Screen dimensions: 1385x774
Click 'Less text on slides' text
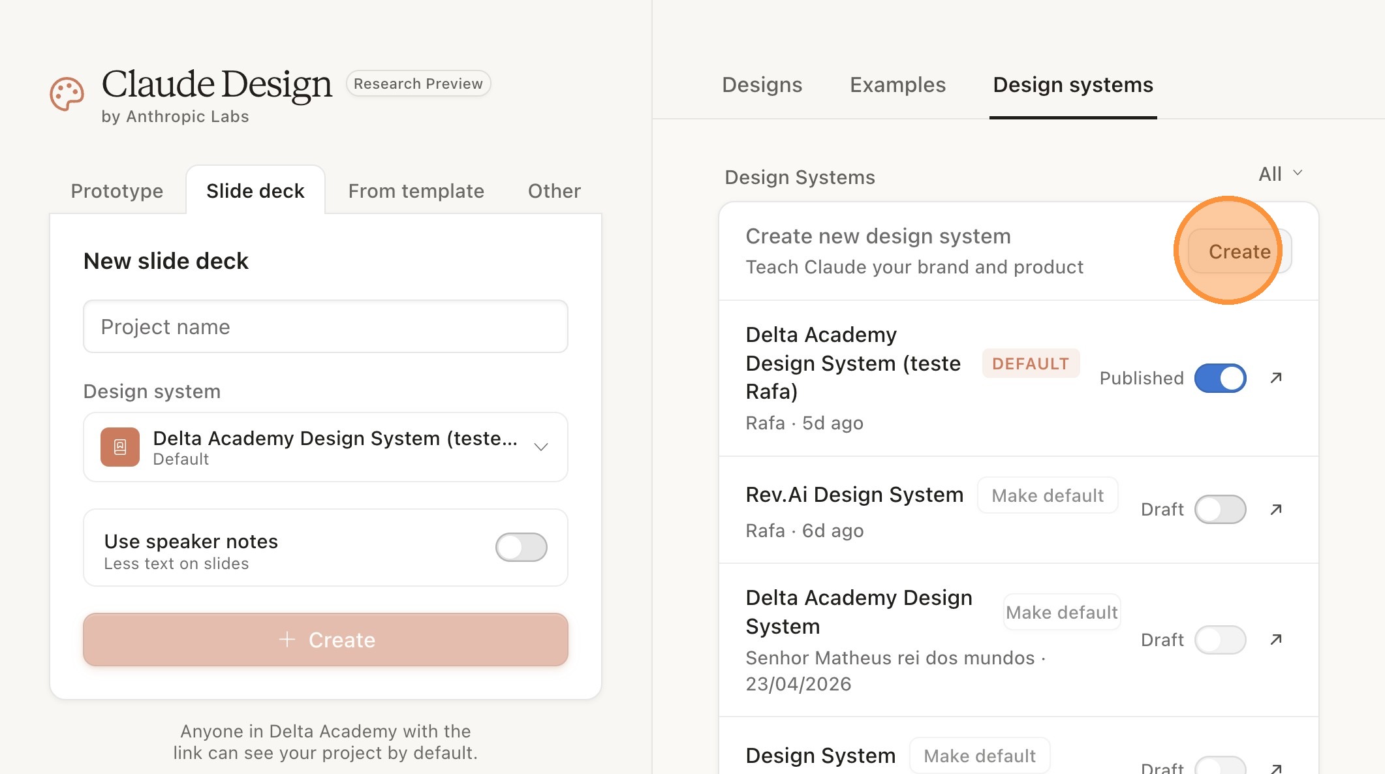coord(176,563)
